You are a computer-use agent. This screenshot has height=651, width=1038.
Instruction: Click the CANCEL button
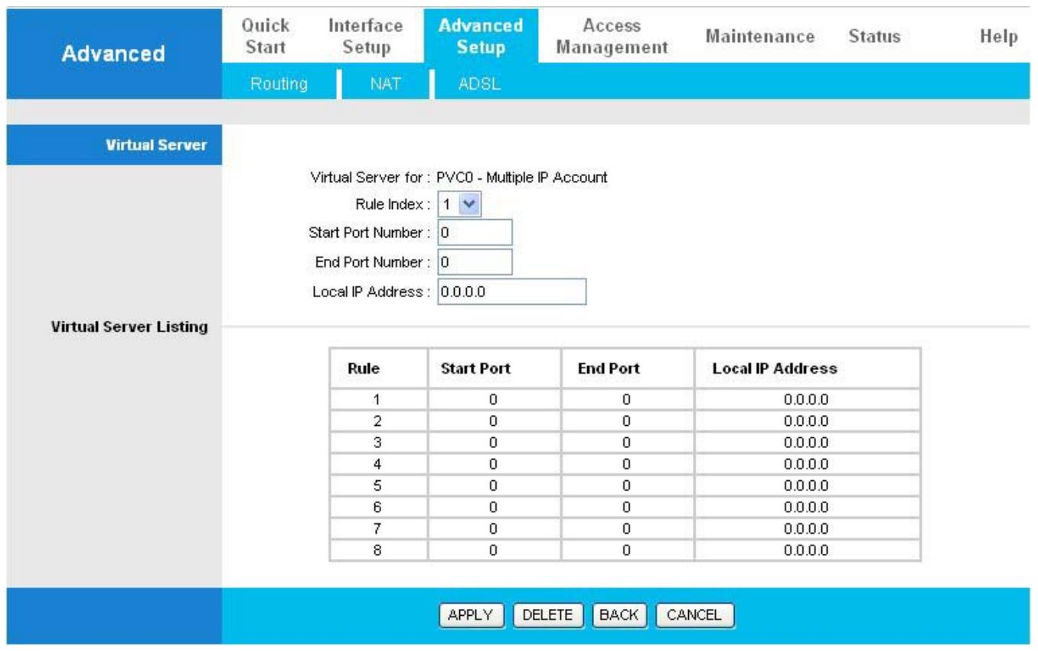[x=694, y=615]
